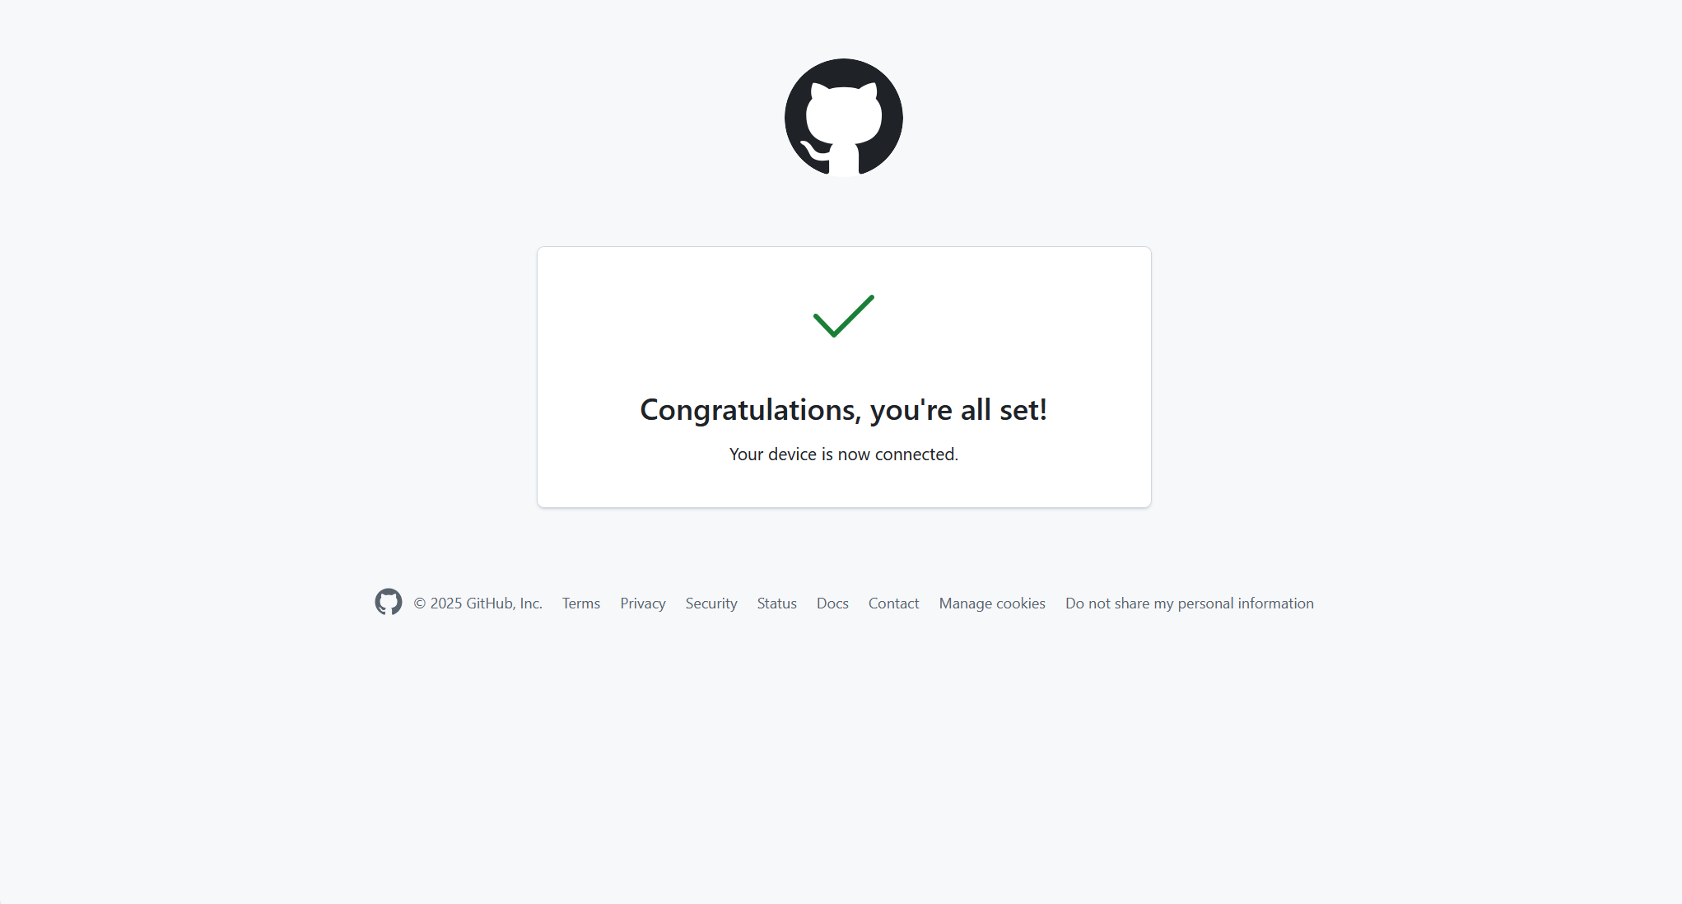Open the Terms link

[x=581, y=603]
